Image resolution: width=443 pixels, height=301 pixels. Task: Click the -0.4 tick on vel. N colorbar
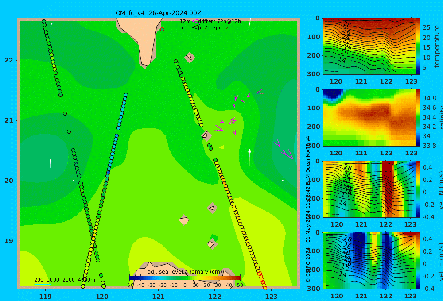[x=428, y=216]
